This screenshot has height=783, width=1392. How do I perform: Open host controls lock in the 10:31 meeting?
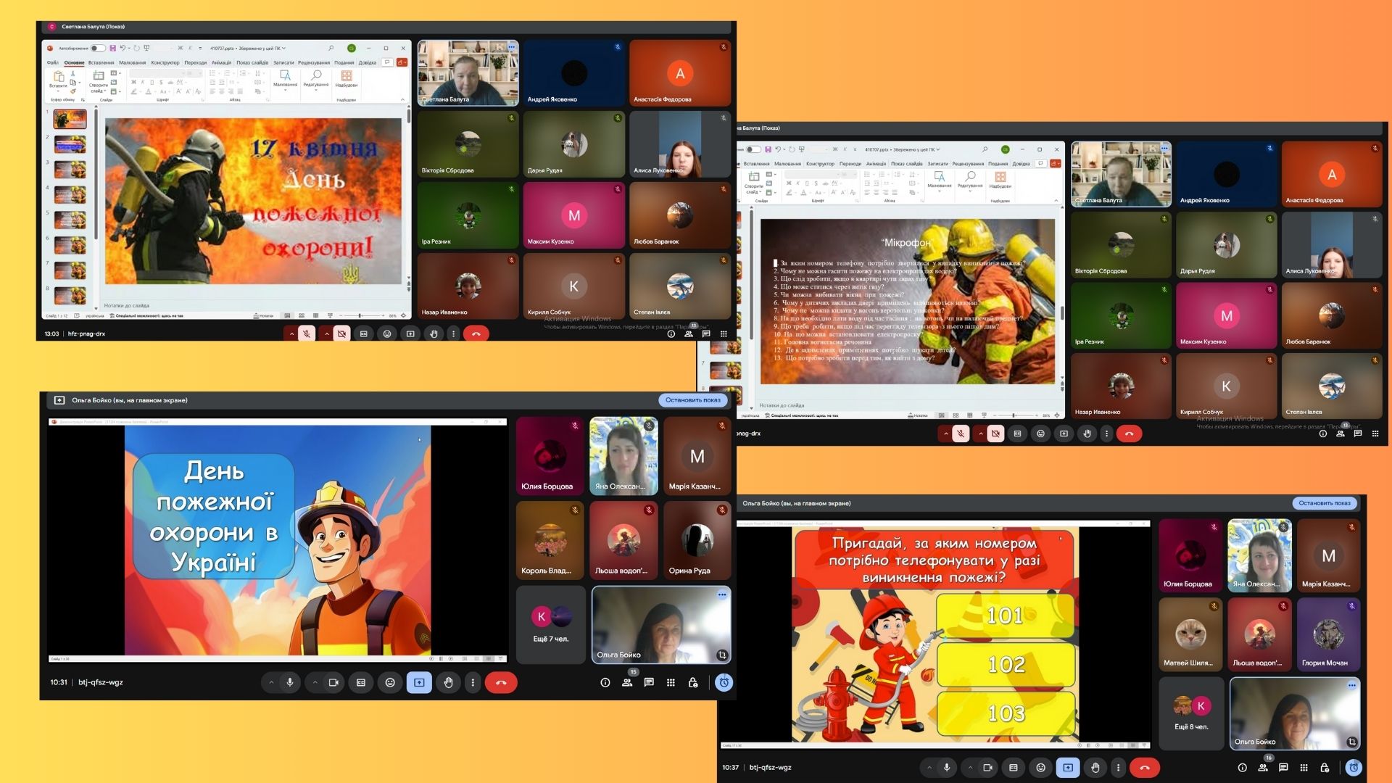pyautogui.click(x=693, y=682)
